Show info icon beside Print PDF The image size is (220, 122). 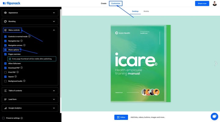tap(17, 72)
